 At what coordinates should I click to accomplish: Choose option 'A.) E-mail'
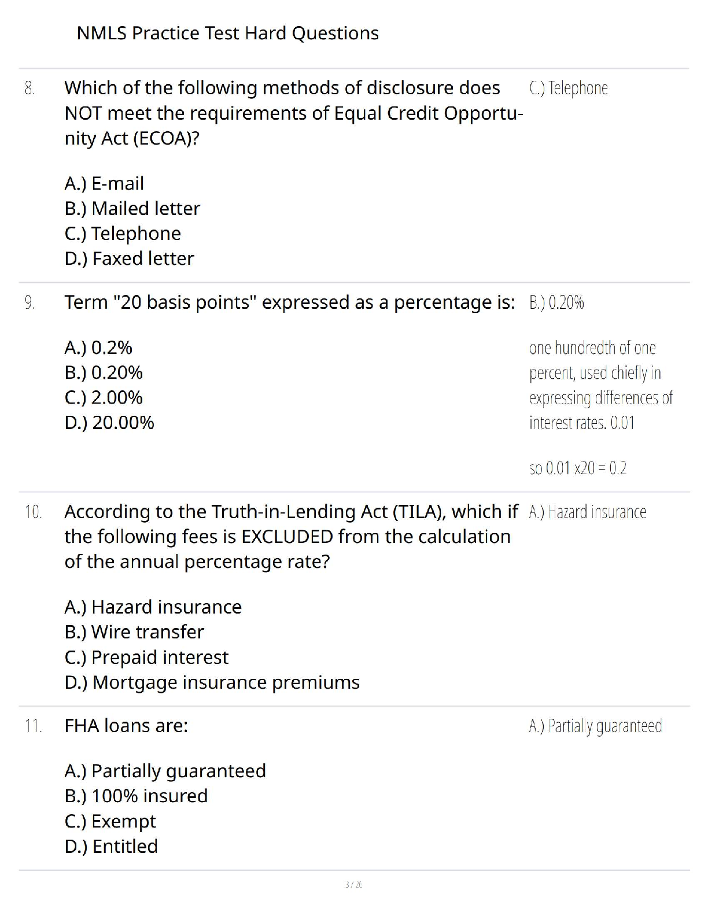pos(104,183)
